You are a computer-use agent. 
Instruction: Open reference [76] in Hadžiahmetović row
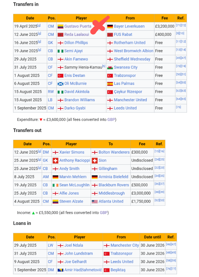pos(168,269)
